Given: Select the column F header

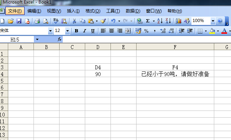Looking at the screenshot, I should (175, 47).
